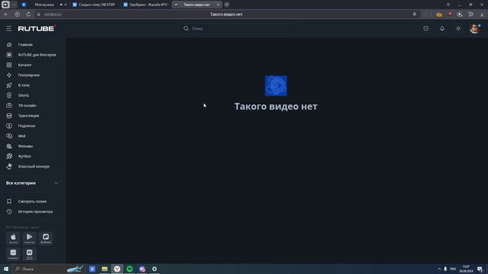488x274 pixels.
Task: Switch to Одобрено - Жалоба tab
Action: [x=146, y=5]
